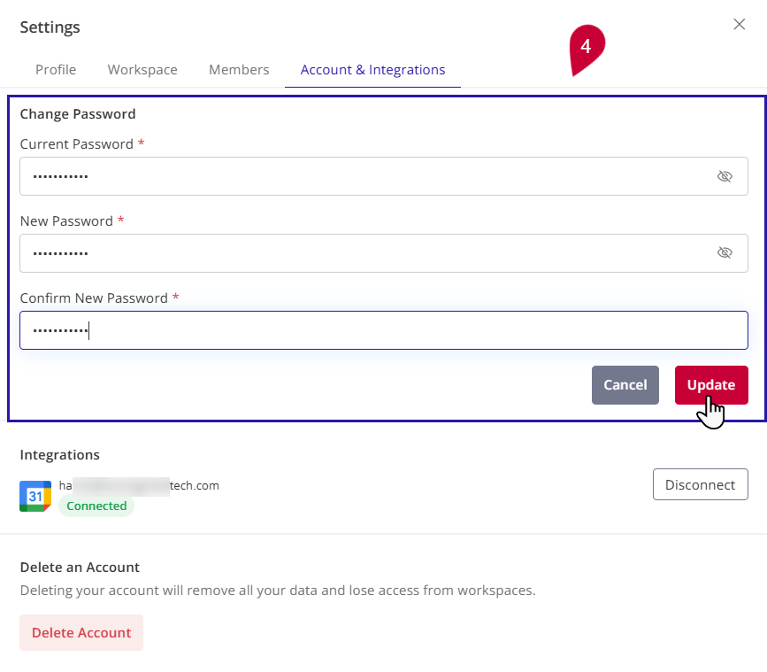Screen dimensions: 767x672
Task: Click the Update password button
Action: [x=711, y=385]
